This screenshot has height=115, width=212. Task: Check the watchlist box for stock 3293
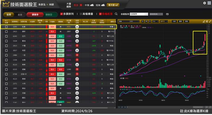click(x=6, y=27)
